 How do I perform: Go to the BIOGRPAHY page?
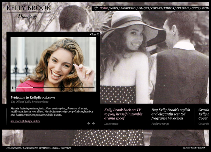tap(128, 8)
